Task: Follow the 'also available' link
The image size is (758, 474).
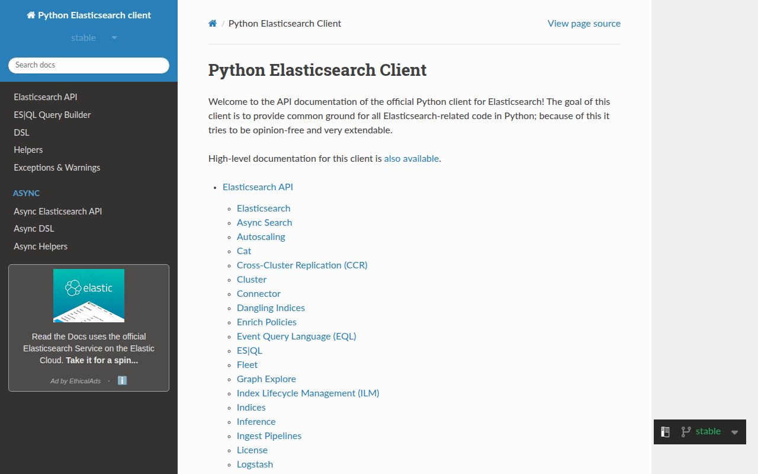Action: tap(412, 159)
